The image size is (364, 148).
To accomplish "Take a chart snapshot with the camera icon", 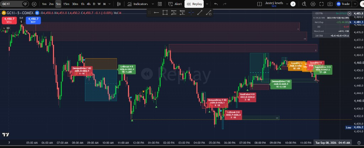I will pyautogui.click(x=330, y=4).
